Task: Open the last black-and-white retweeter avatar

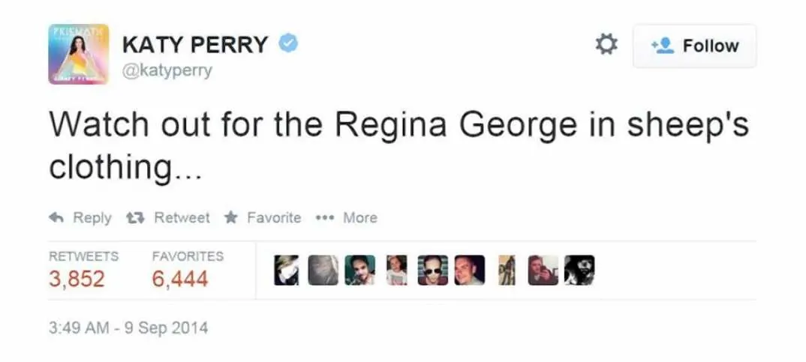Action: (x=579, y=270)
